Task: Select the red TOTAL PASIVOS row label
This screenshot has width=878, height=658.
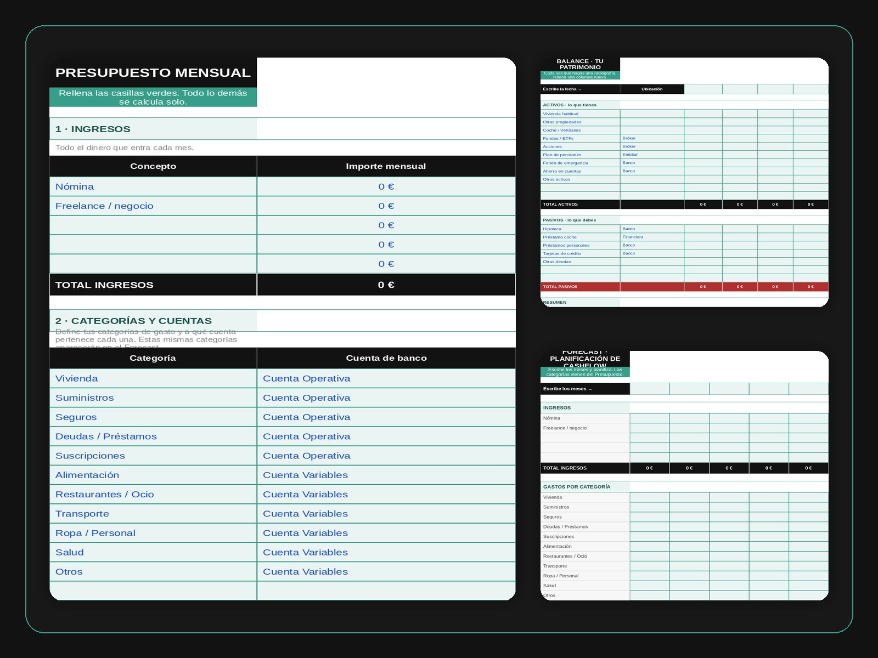Action: (x=580, y=286)
